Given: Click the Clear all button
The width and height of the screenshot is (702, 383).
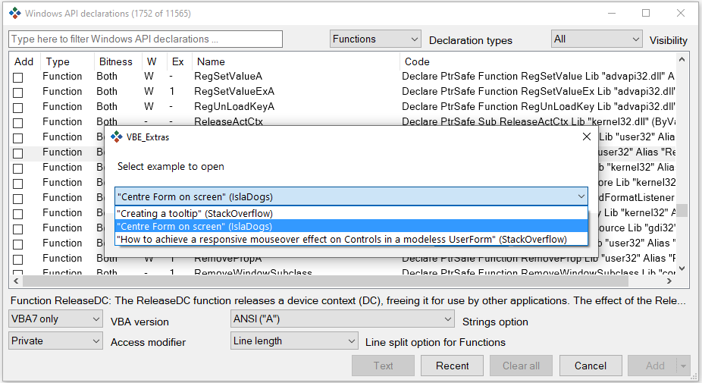Looking at the screenshot, I should pyautogui.click(x=521, y=366).
